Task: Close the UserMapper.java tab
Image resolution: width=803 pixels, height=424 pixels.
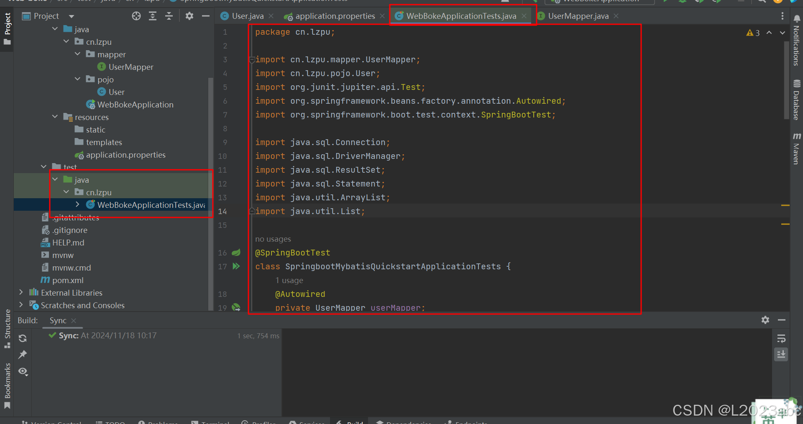Action: pos(616,16)
